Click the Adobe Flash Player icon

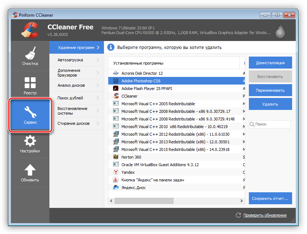click(x=116, y=89)
